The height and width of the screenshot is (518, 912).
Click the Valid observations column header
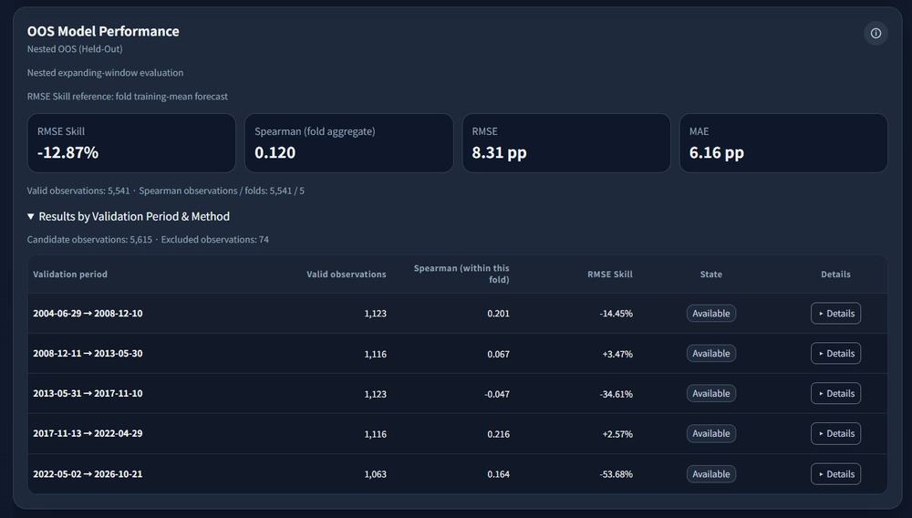click(346, 275)
